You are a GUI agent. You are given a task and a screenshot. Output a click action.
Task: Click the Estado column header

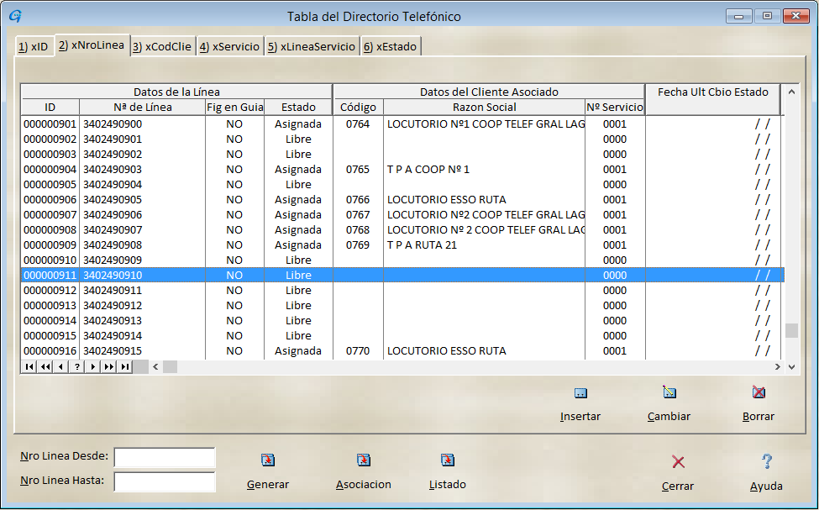(298, 107)
